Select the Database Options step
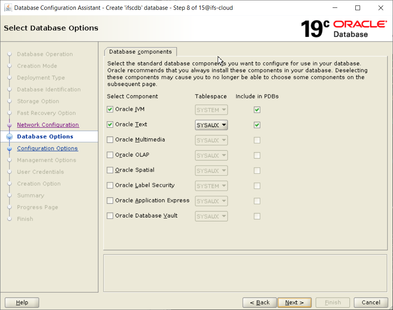Screen dimensions: 393x310 45,137
